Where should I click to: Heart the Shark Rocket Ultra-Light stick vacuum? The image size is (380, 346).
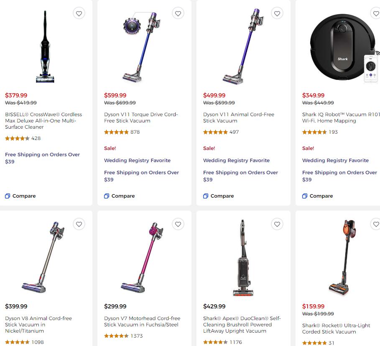pos(376,224)
